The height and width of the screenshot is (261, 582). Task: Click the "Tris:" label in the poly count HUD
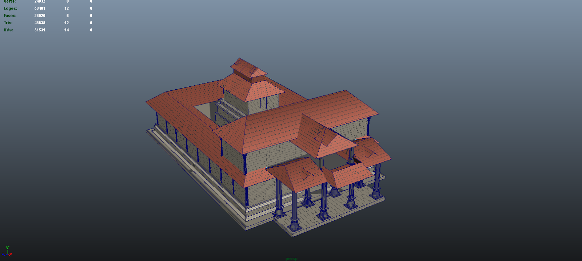(x=8, y=23)
